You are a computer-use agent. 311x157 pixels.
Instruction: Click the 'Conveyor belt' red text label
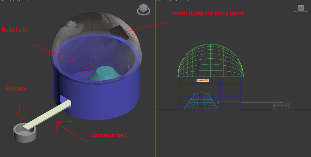[108, 135]
